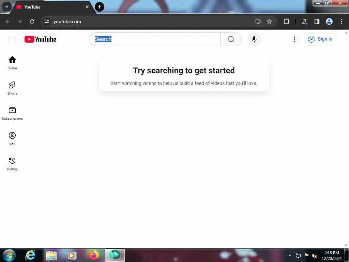The width and height of the screenshot is (349, 262).
Task: Click the browser forward arrow
Action: [x=19, y=21]
